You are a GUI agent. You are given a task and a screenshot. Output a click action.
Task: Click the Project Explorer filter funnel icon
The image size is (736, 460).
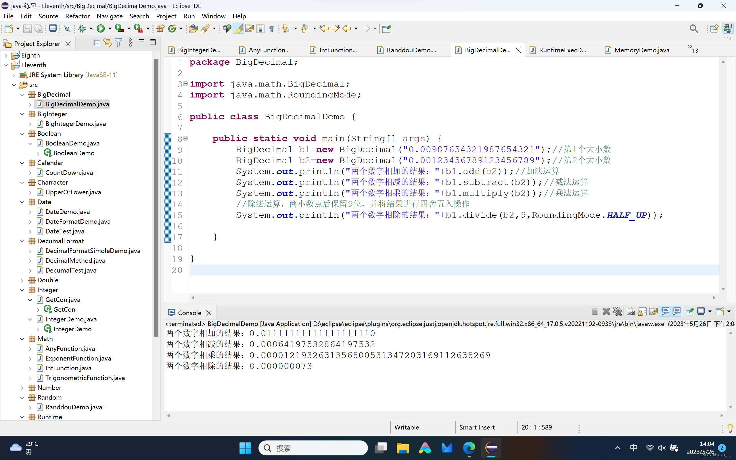tap(119, 43)
